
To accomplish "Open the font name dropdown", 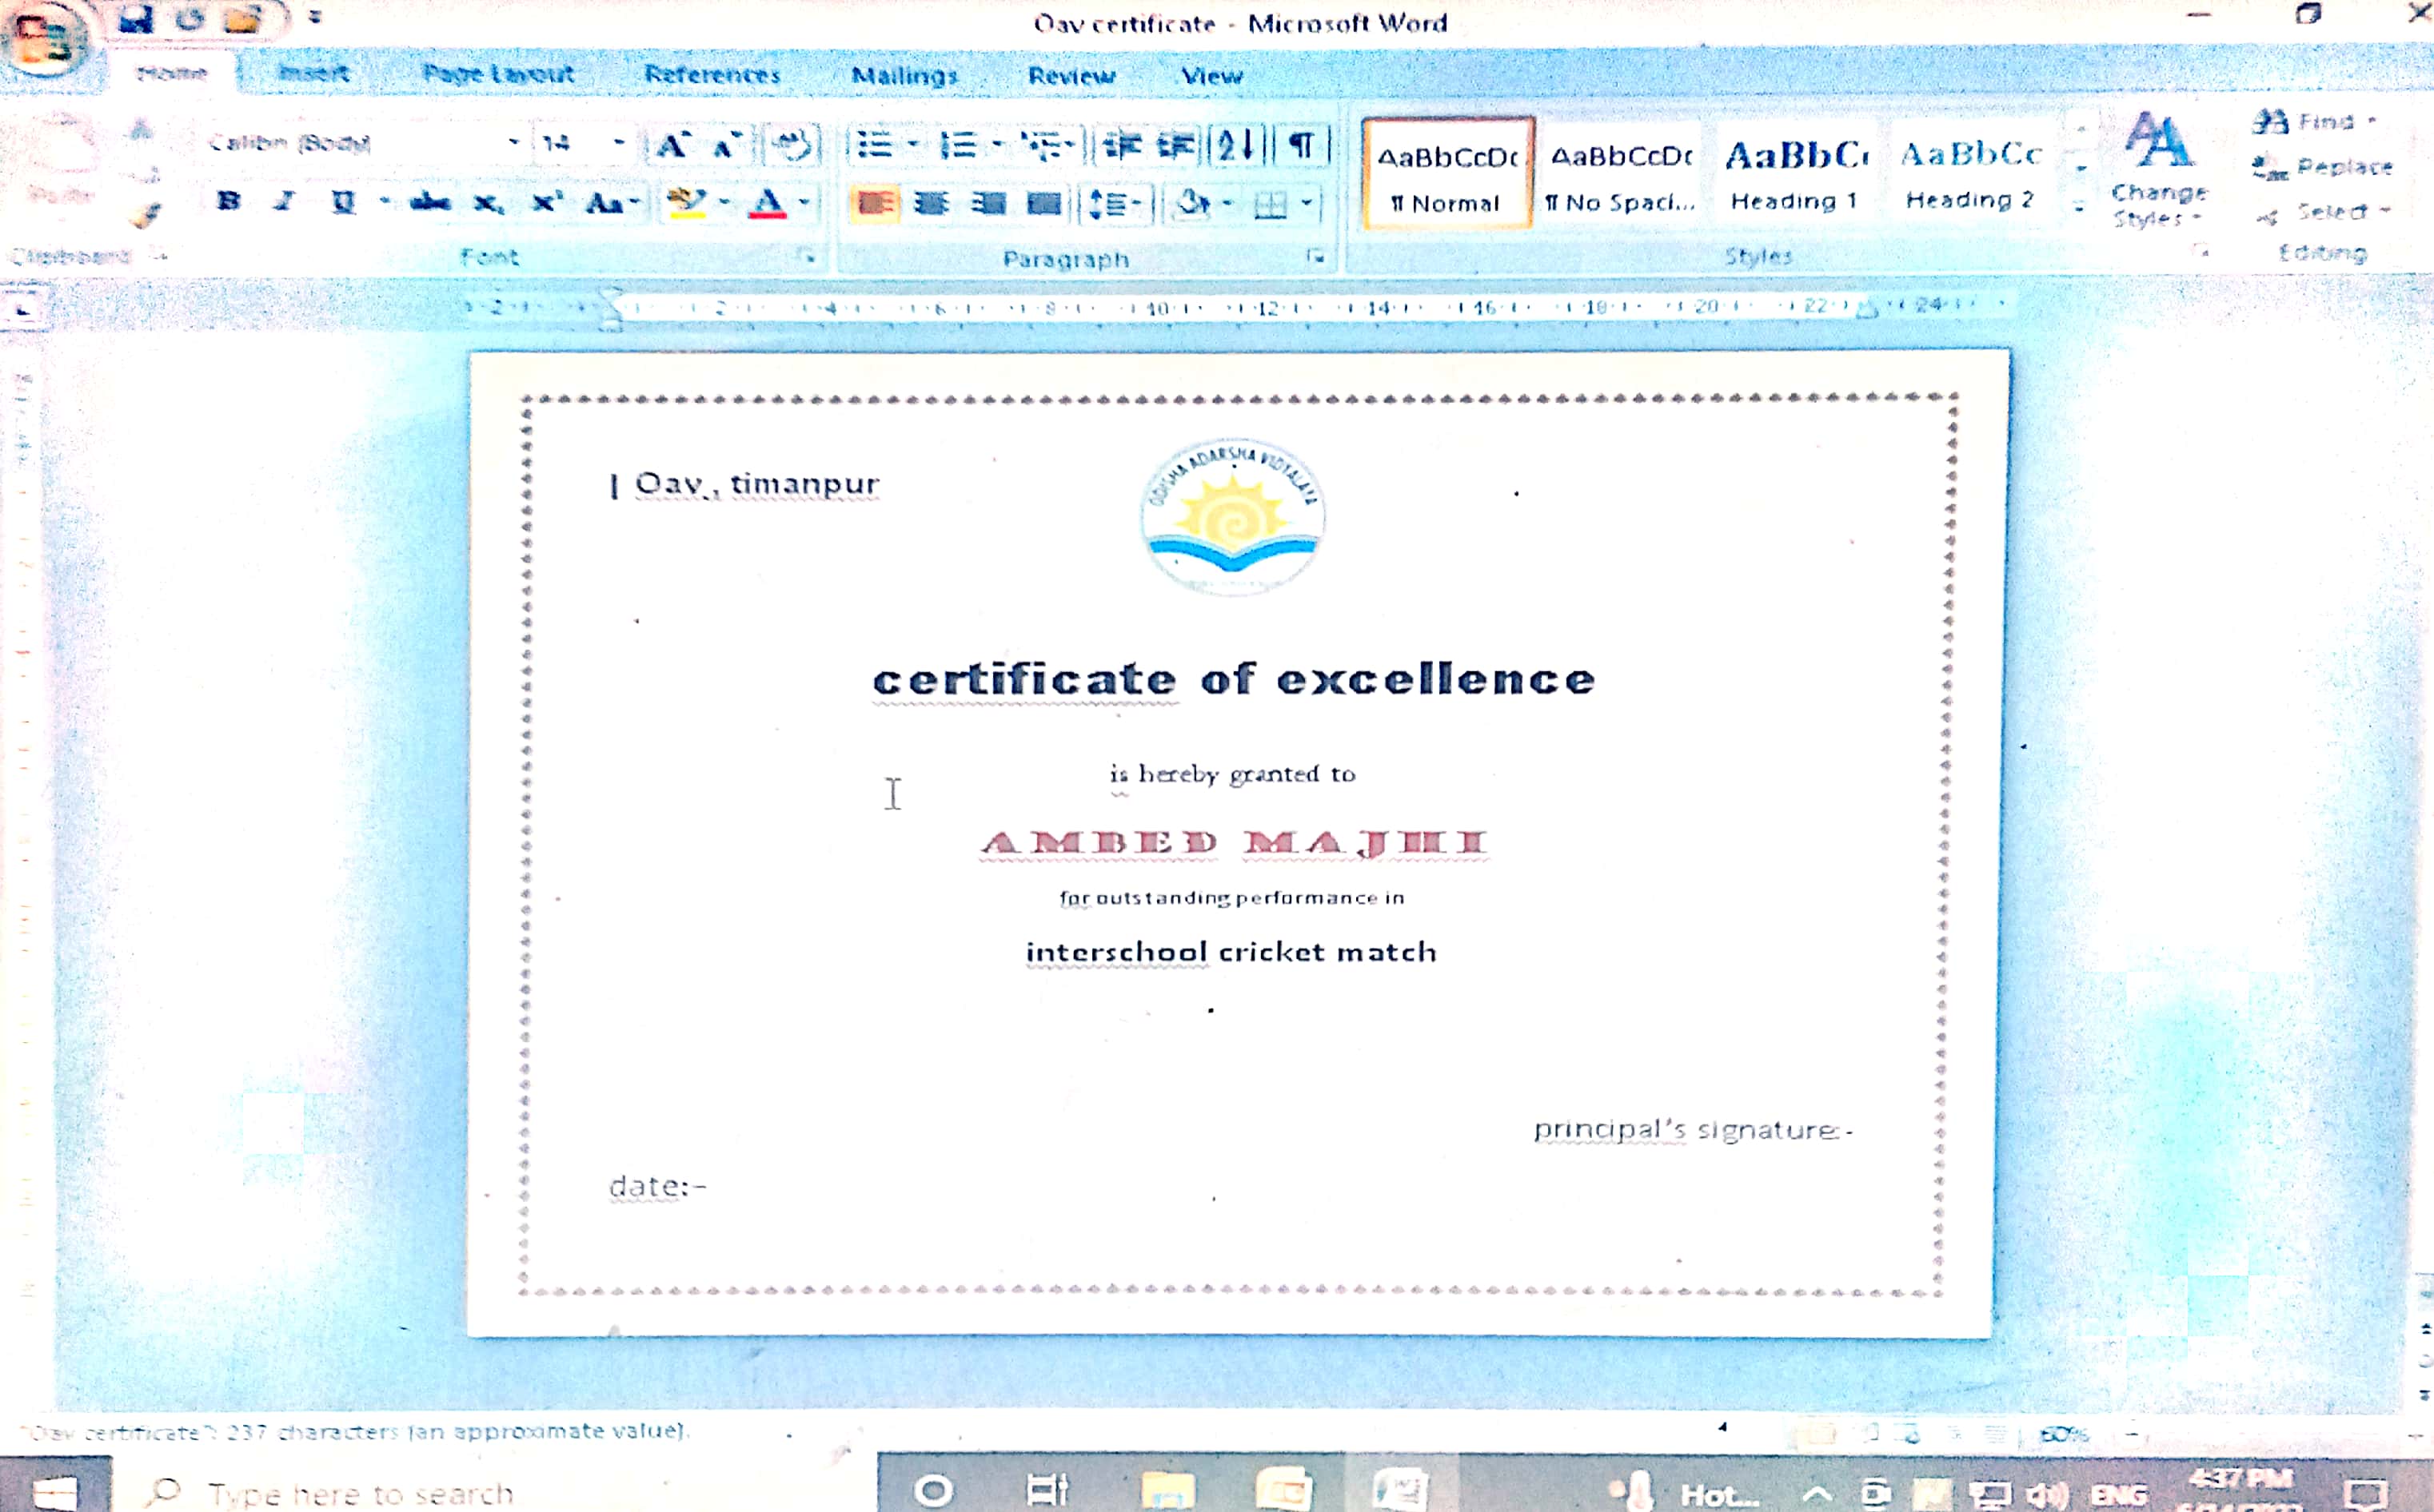I will [x=513, y=143].
